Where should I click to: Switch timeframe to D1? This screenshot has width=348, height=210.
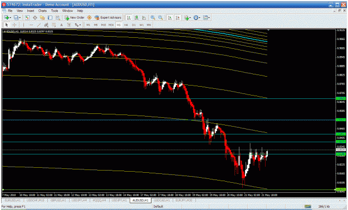[x=134, y=25]
